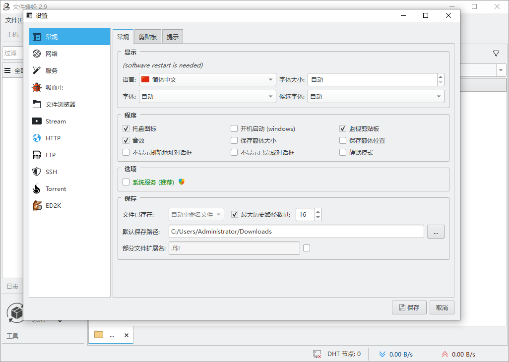
Task: Click the history count value 16 field
Action: [x=305, y=214]
